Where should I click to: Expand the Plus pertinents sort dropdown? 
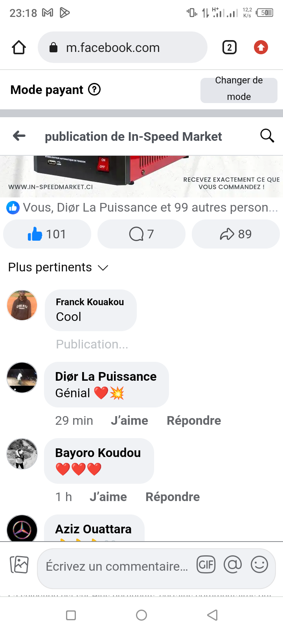point(58,267)
